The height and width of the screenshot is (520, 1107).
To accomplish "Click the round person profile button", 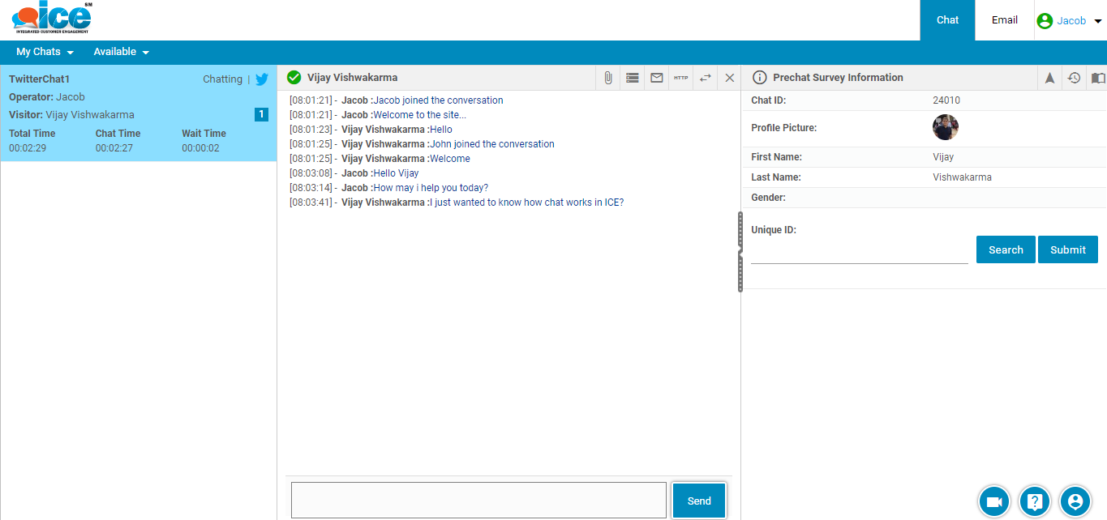I will (1075, 501).
